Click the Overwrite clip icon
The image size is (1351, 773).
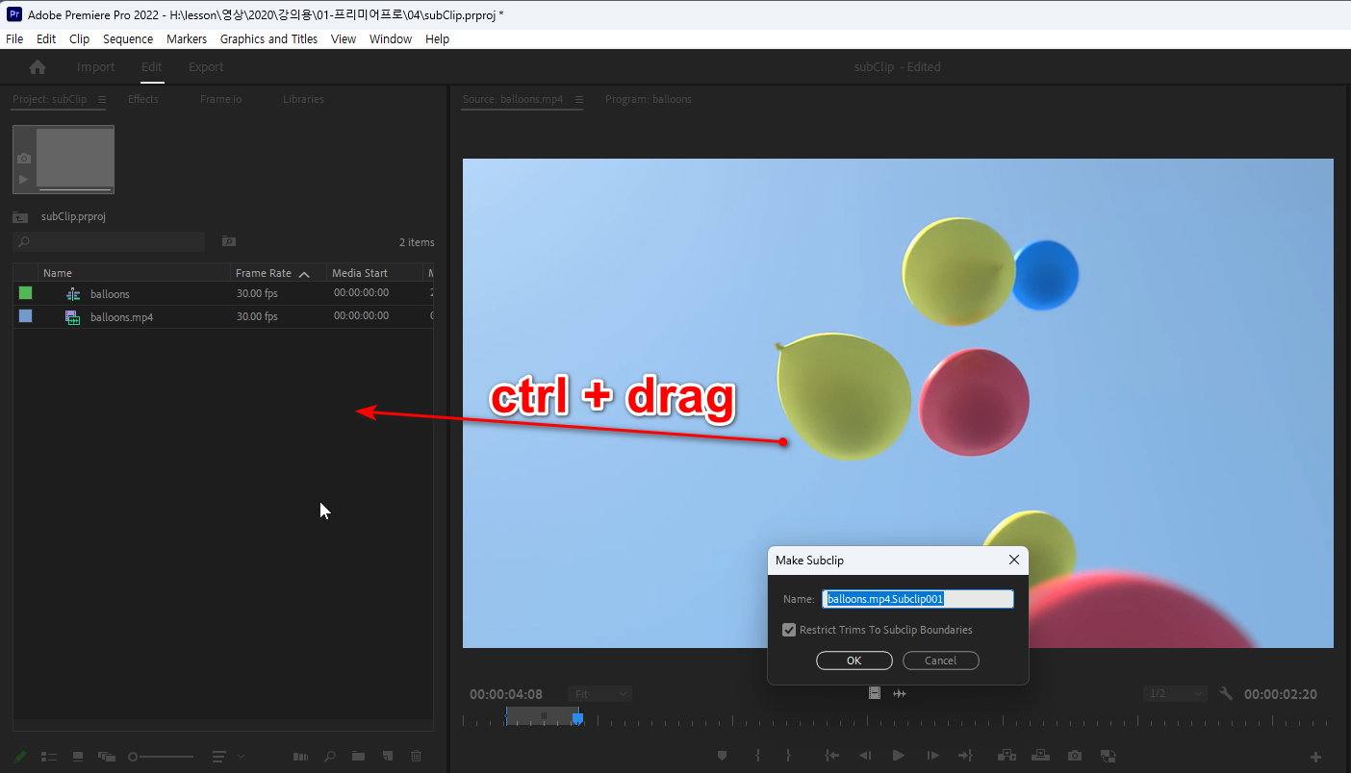click(1040, 756)
